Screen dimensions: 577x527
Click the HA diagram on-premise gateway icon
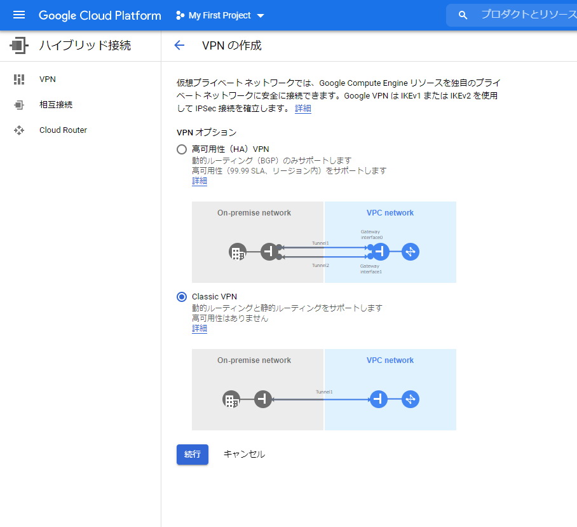[x=269, y=252]
